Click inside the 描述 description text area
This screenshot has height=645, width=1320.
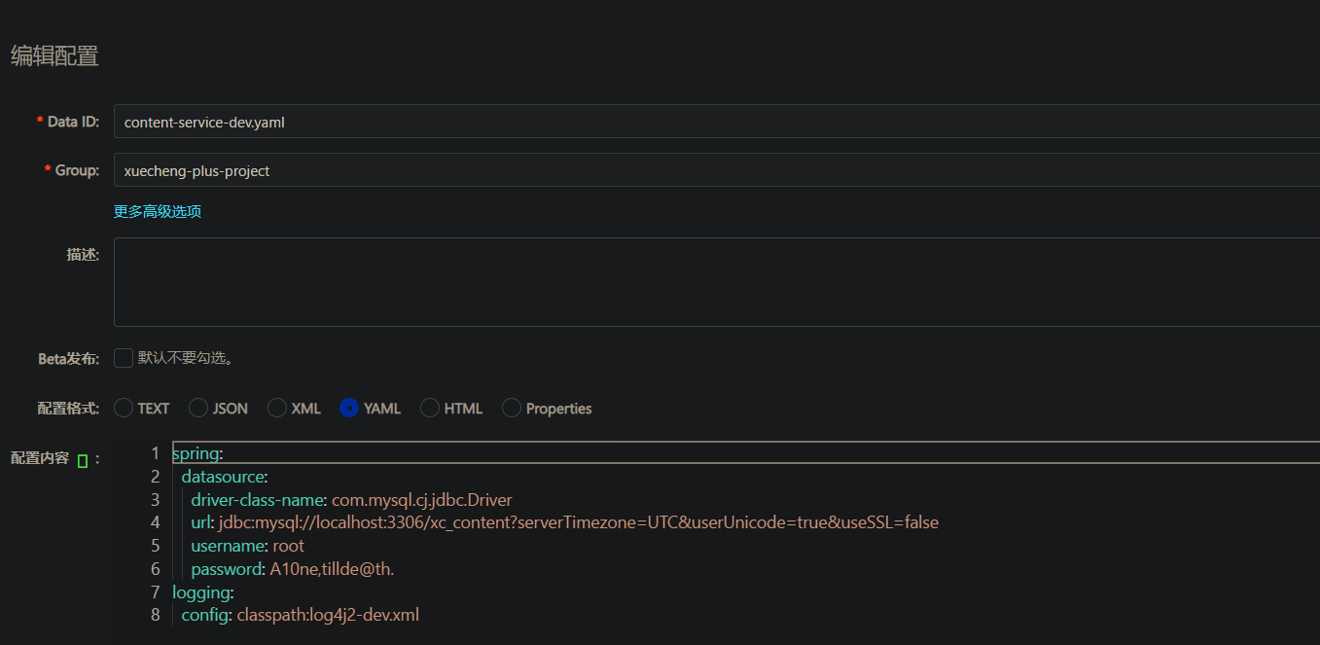click(x=681, y=282)
